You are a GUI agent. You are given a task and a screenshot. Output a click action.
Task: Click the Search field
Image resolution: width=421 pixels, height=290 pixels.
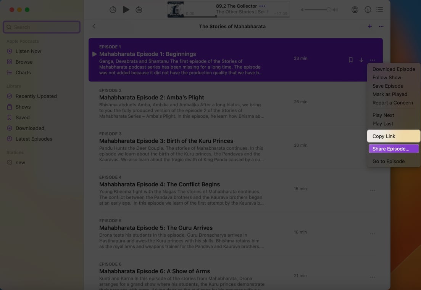[x=42, y=27]
